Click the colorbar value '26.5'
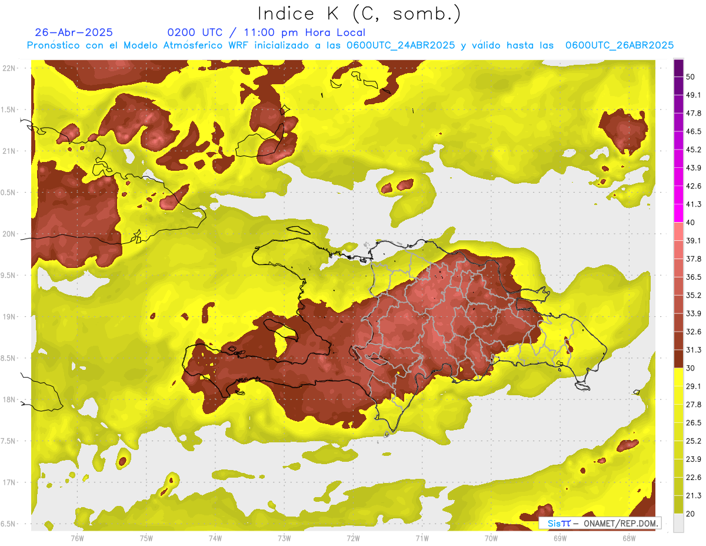 tap(694, 422)
